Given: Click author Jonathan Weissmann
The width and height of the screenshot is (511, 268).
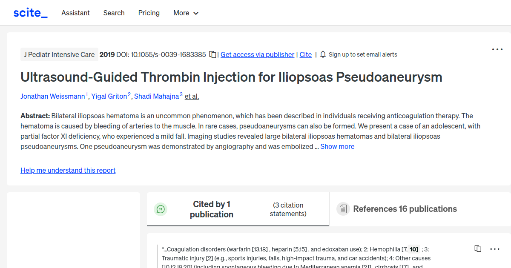Looking at the screenshot, I should point(52,96).
